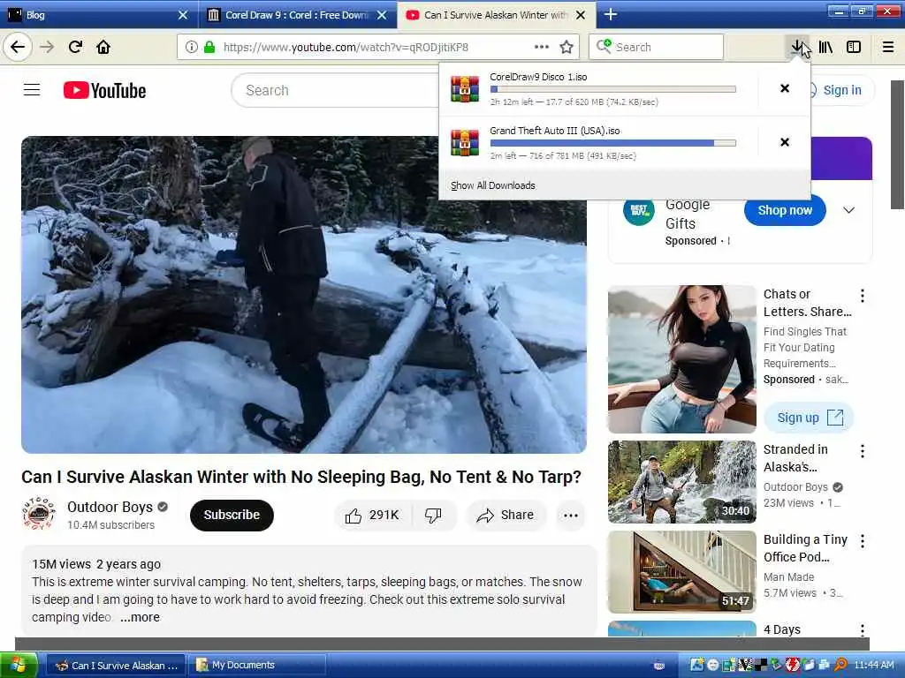
Task: Click the Grand Theft Auto III archive icon
Action: tap(465, 142)
